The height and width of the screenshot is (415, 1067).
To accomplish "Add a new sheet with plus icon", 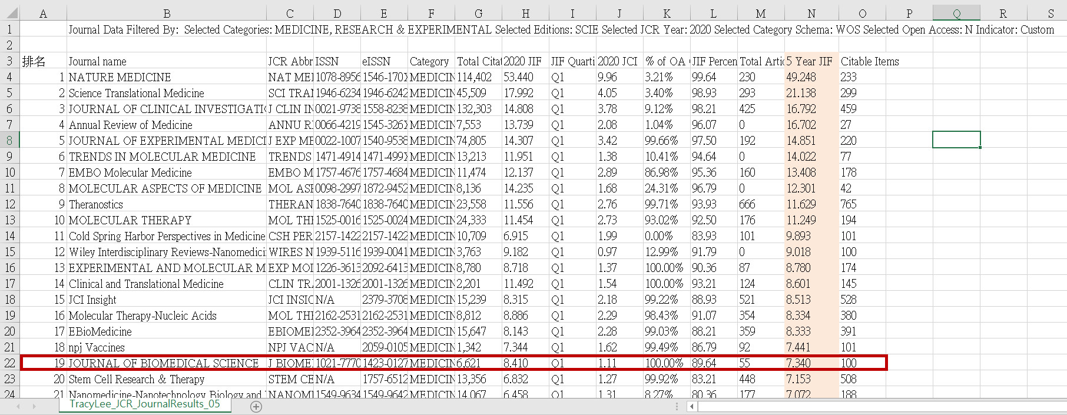I will click(x=256, y=407).
